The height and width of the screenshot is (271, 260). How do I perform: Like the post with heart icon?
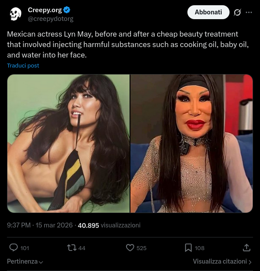pos(130,247)
